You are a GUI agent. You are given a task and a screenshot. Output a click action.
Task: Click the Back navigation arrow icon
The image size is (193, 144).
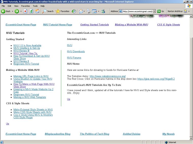pyautogui.click(x=4, y=11)
